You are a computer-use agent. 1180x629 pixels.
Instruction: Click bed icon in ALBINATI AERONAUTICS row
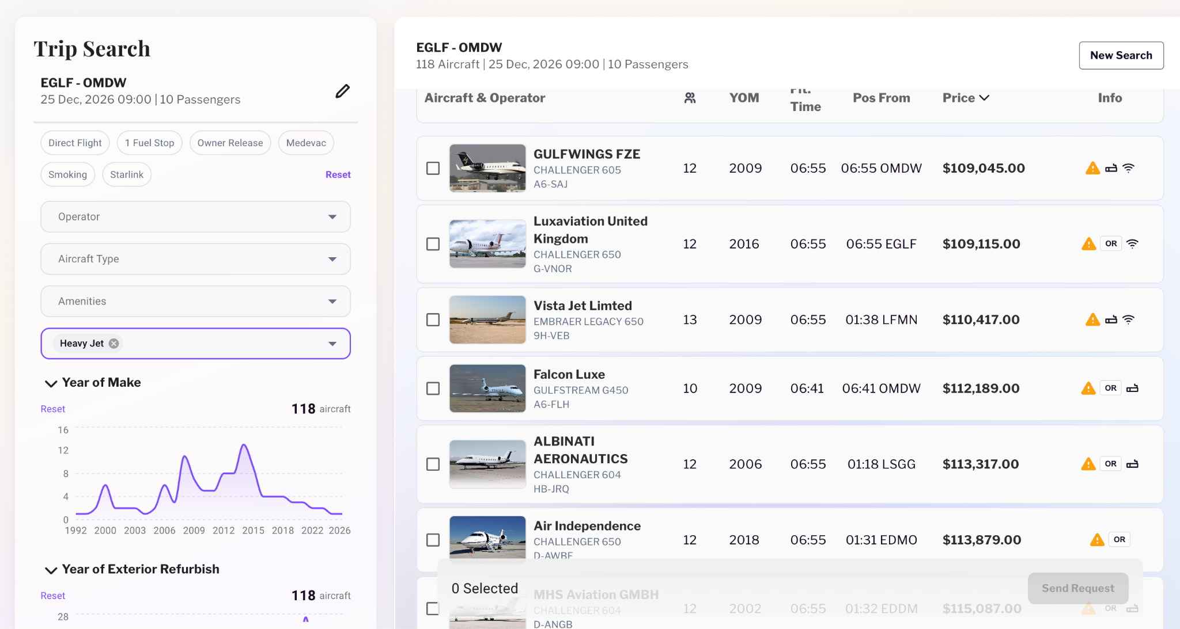pos(1132,464)
